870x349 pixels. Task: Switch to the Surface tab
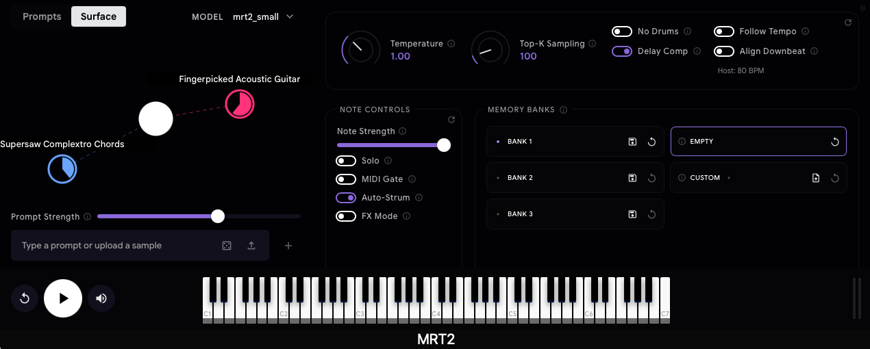pos(99,16)
